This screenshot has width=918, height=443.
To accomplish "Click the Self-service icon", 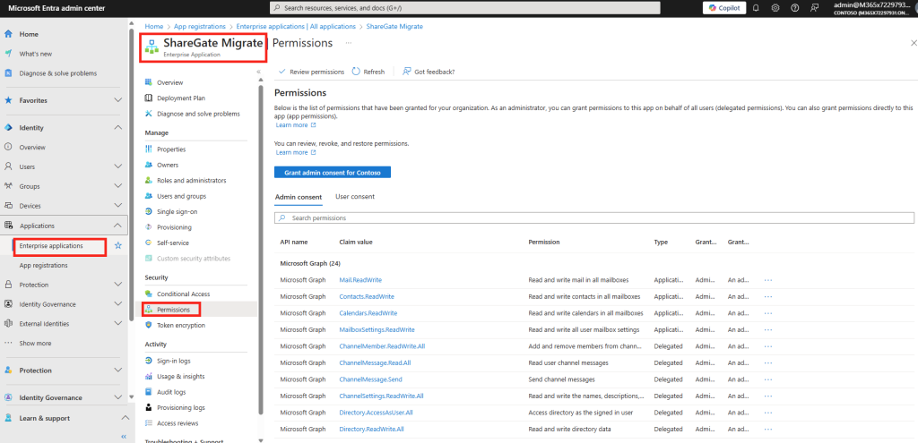I will click(x=149, y=243).
